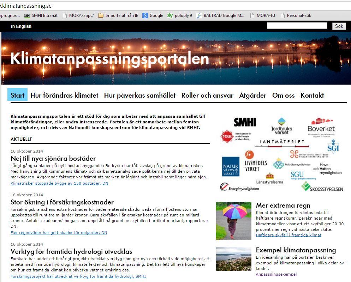Open link Häftigare skyfall i framtida klimat
The image size is (351, 282).
coord(288,235)
